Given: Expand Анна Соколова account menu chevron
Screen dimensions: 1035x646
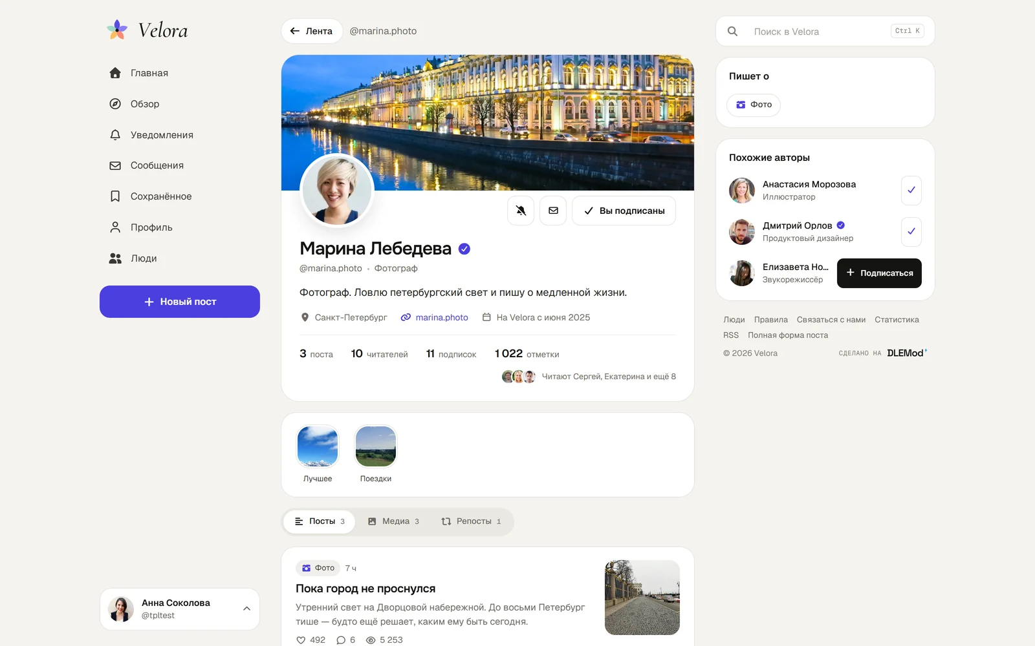Looking at the screenshot, I should pos(246,609).
